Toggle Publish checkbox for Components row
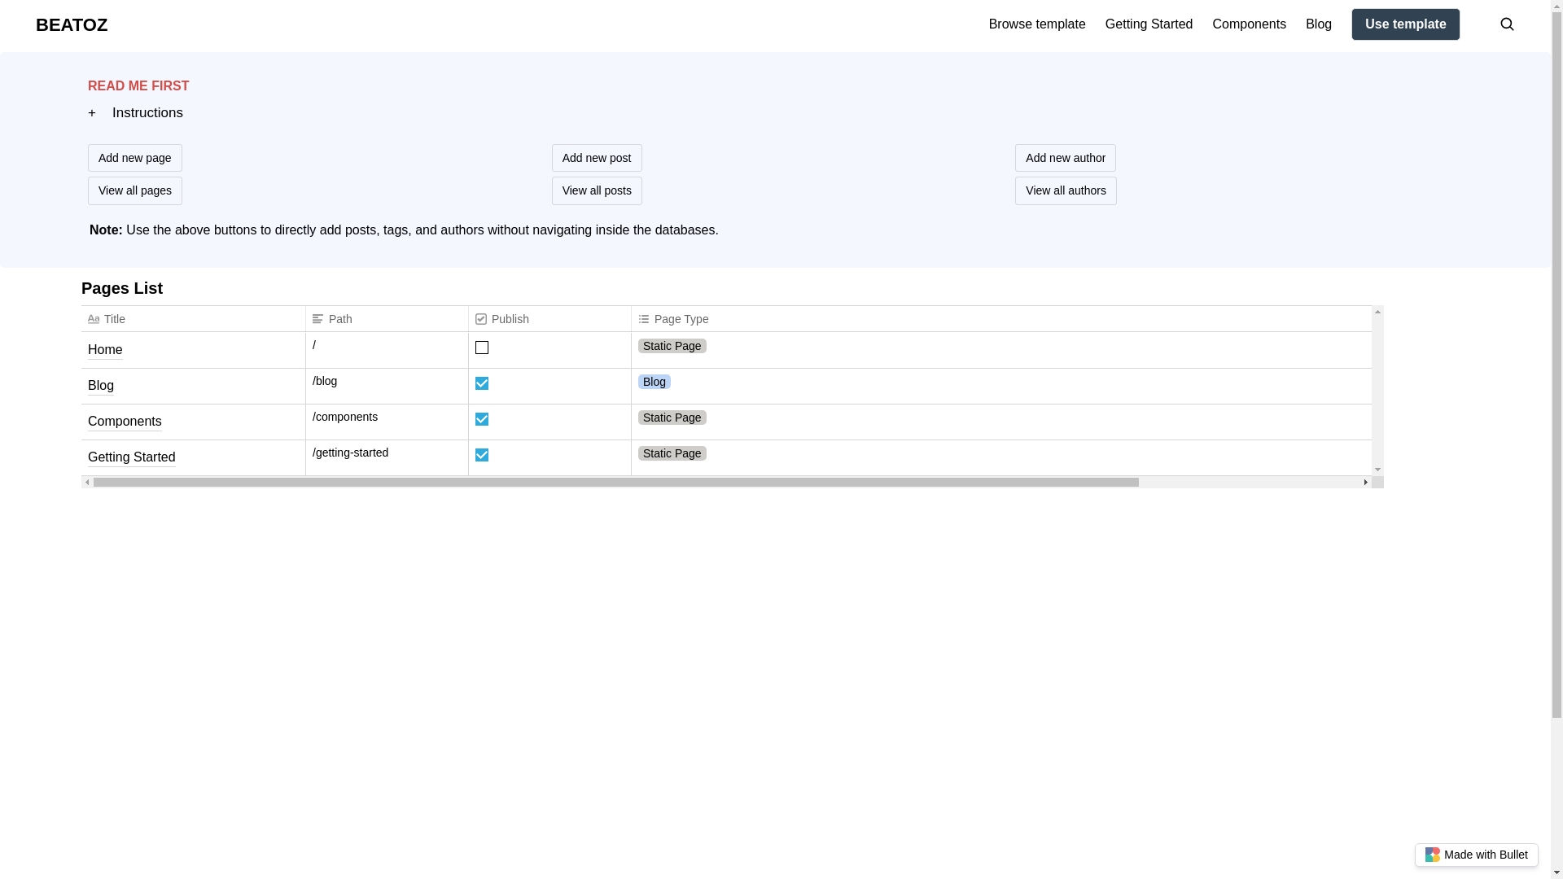Image resolution: width=1563 pixels, height=879 pixels. [x=482, y=419]
